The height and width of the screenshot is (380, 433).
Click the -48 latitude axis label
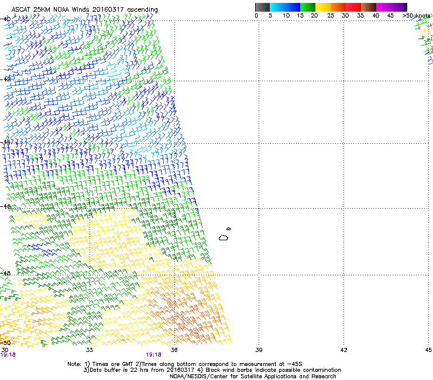pos(5,273)
